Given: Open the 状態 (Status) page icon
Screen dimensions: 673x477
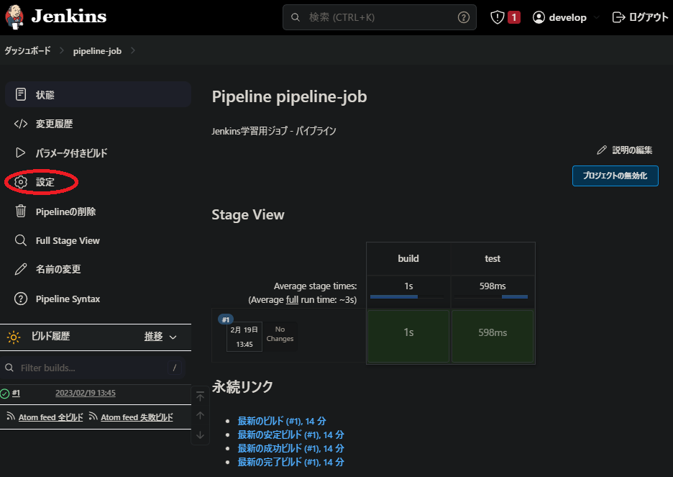Looking at the screenshot, I should (19, 94).
